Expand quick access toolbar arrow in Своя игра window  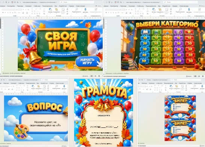click(20, 2)
